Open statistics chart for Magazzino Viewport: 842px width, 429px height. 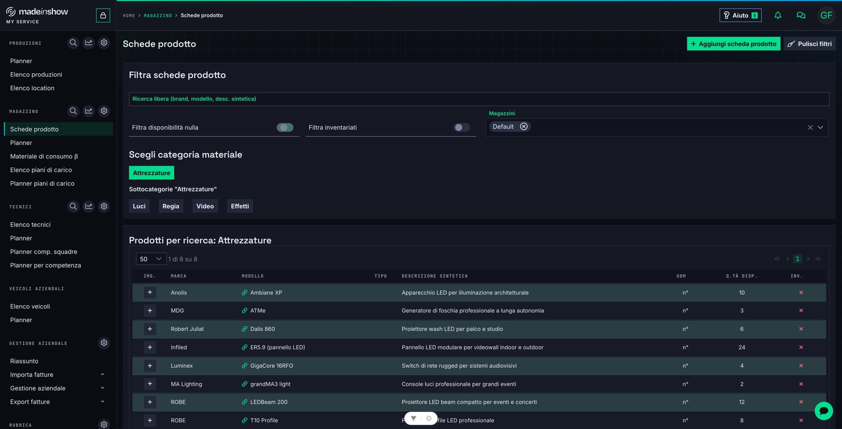[x=89, y=111]
